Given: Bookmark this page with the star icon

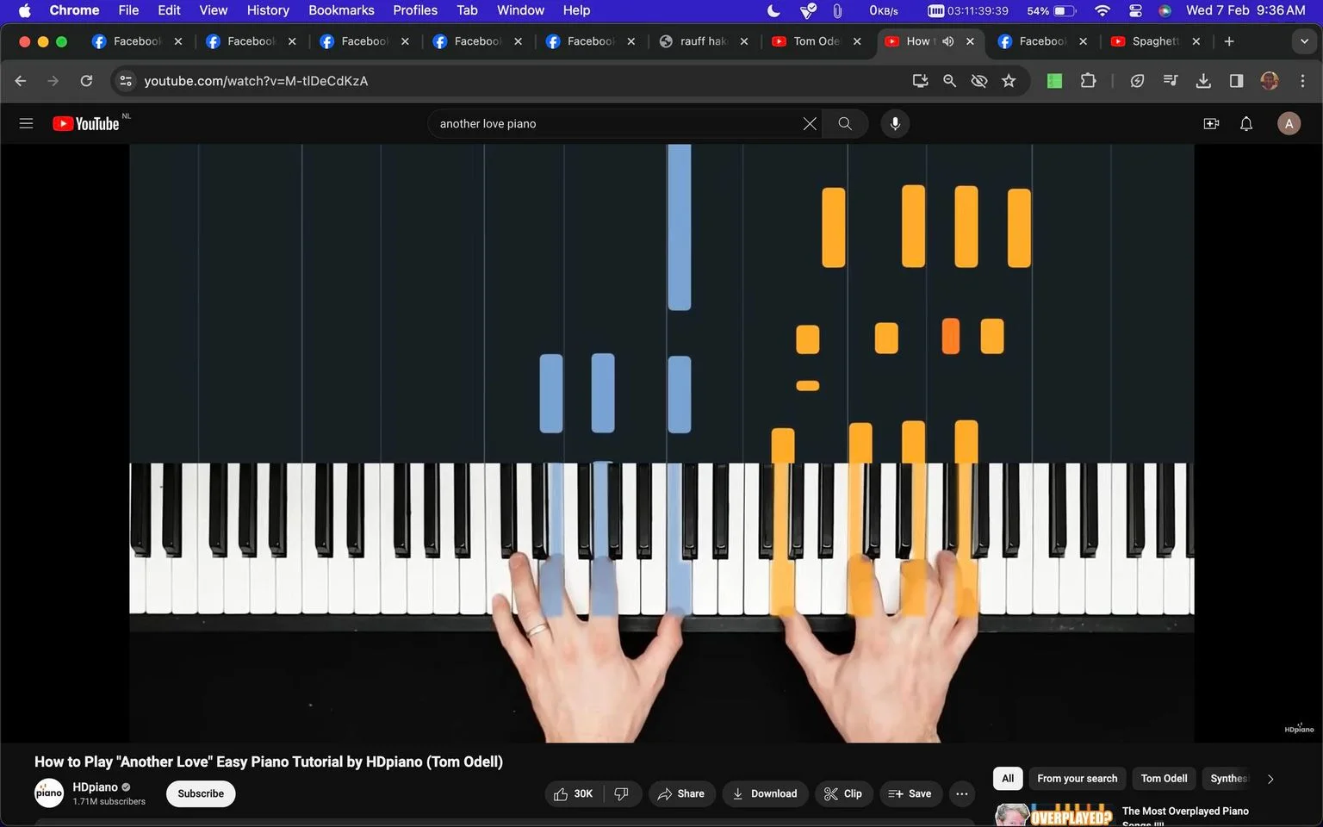Looking at the screenshot, I should click(x=1009, y=80).
